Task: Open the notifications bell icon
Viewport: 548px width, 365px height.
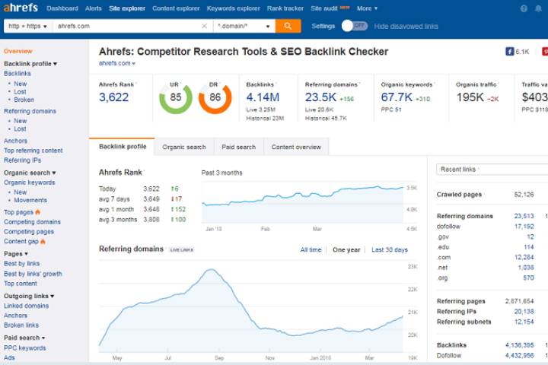Action: pos(538,8)
